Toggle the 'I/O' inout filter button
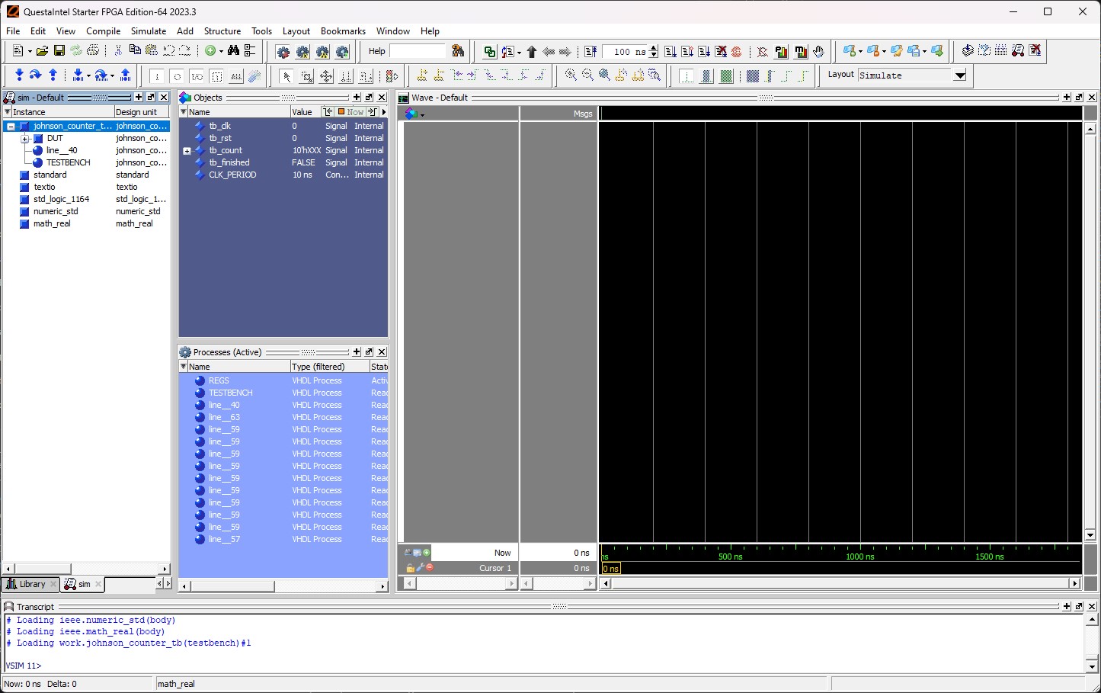This screenshot has width=1101, height=693. (197, 76)
